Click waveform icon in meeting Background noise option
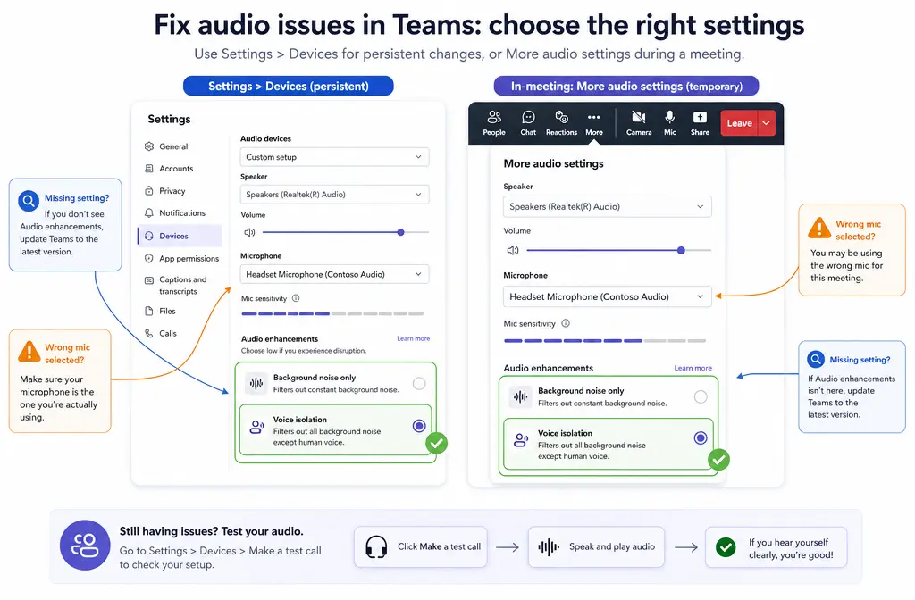Image resolution: width=915 pixels, height=600 pixels. click(x=520, y=396)
